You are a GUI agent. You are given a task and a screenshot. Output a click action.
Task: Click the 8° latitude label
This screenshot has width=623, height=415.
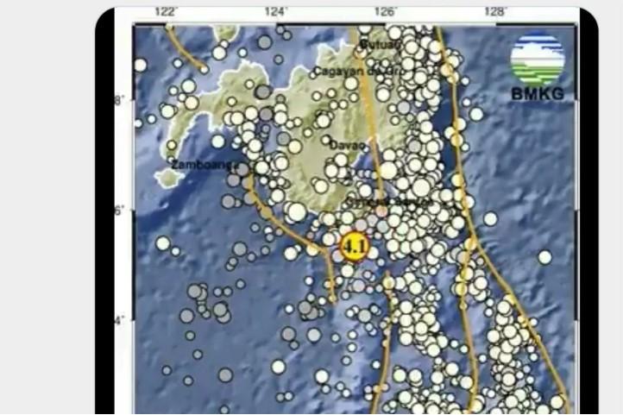(119, 100)
